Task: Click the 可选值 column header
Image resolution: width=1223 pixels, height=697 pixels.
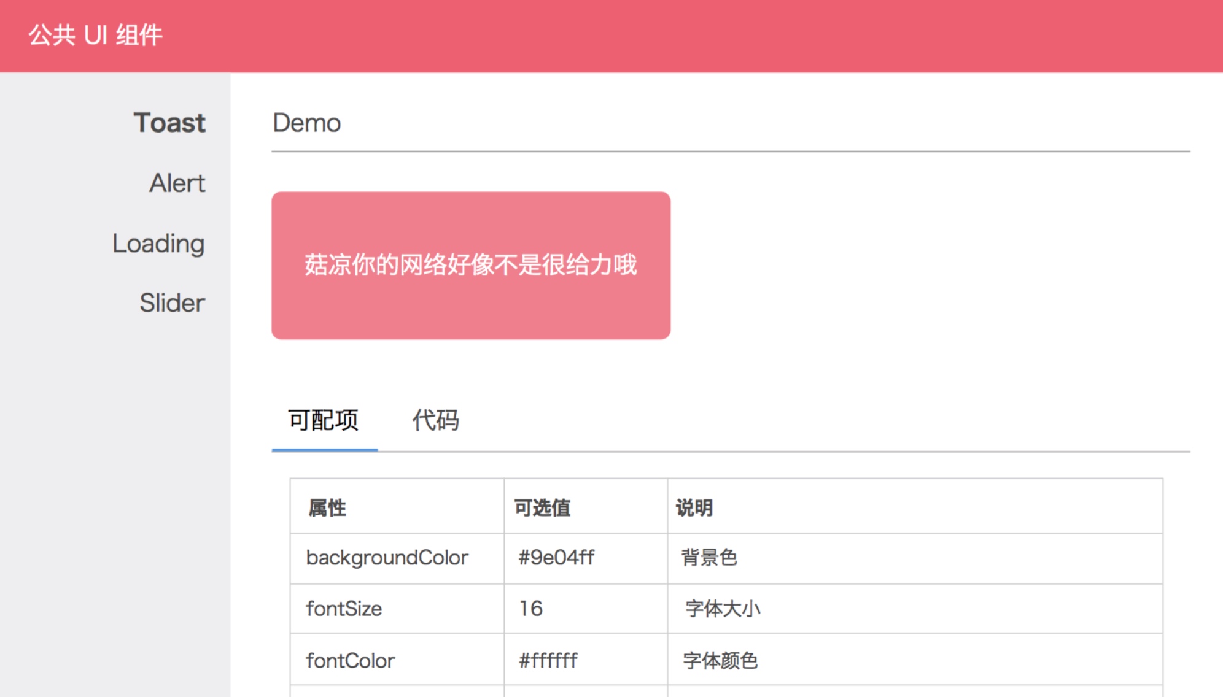Action: [542, 508]
